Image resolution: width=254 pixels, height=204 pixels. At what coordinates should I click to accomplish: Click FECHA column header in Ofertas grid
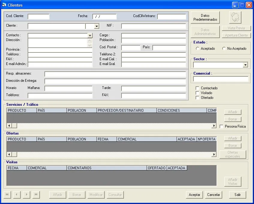pyautogui.click(x=107, y=139)
